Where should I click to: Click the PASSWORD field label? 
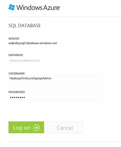click(x=17, y=92)
